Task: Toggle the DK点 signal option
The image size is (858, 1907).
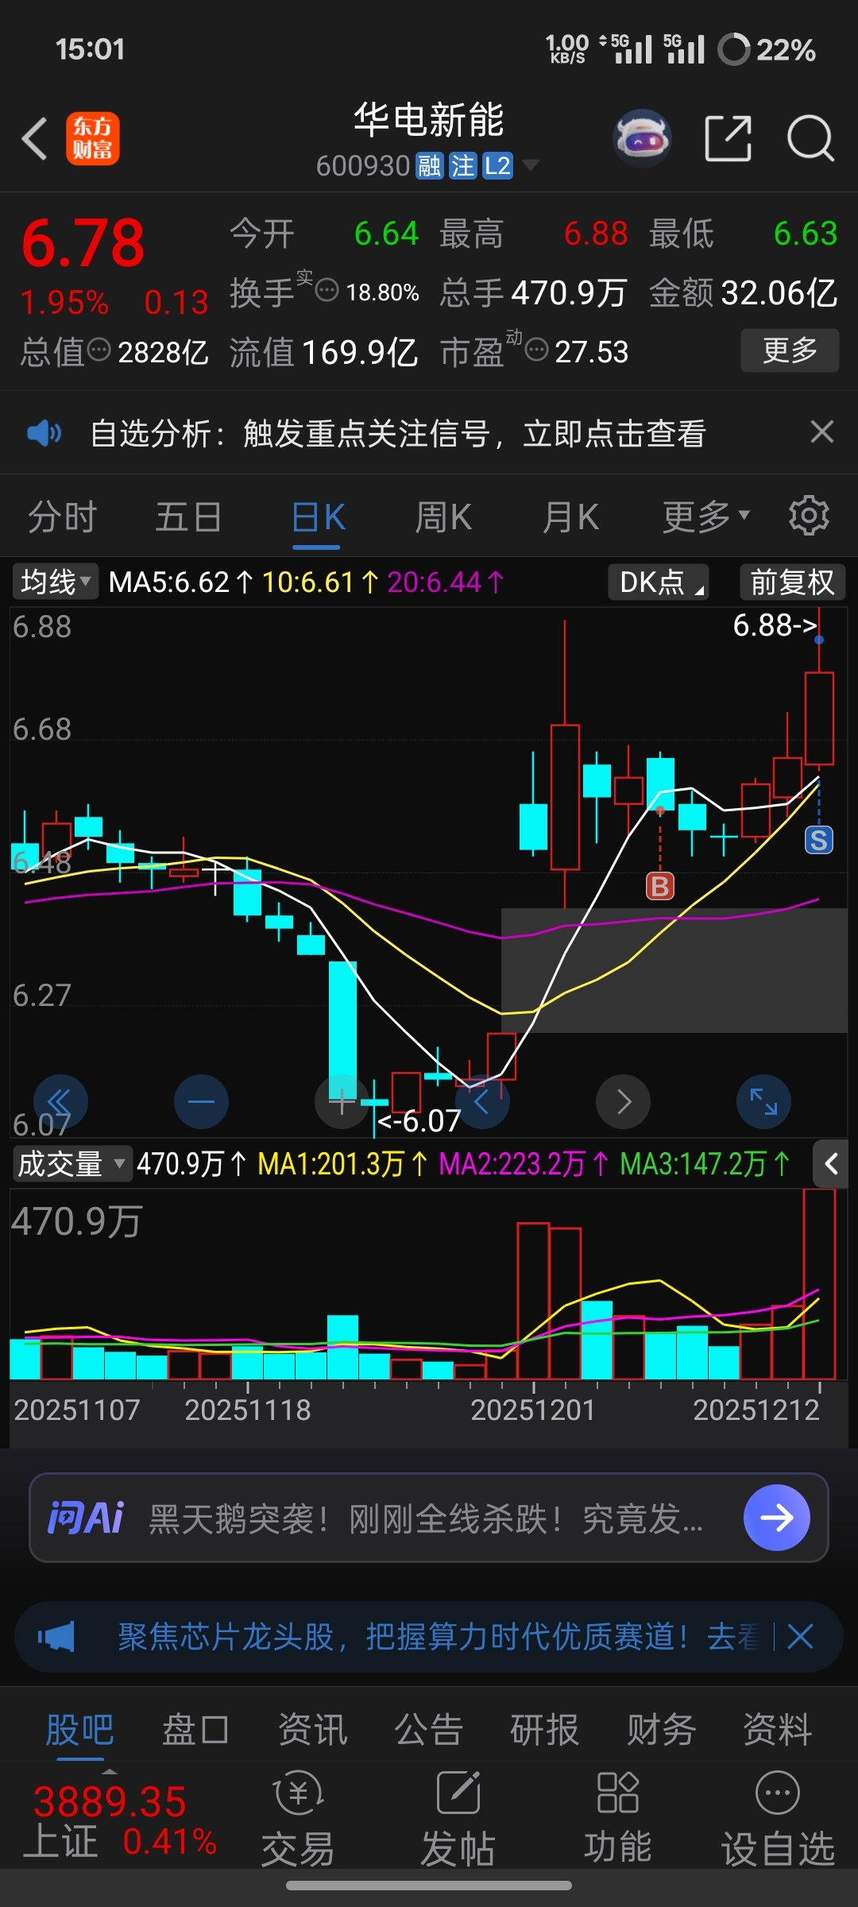Action: click(x=659, y=582)
